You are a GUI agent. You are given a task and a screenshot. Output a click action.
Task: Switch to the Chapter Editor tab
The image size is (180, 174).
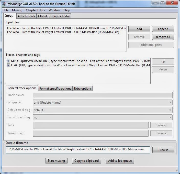point(60,16)
